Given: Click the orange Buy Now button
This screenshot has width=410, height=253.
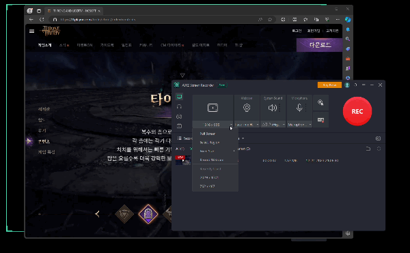Looking at the screenshot, I should (x=329, y=85).
